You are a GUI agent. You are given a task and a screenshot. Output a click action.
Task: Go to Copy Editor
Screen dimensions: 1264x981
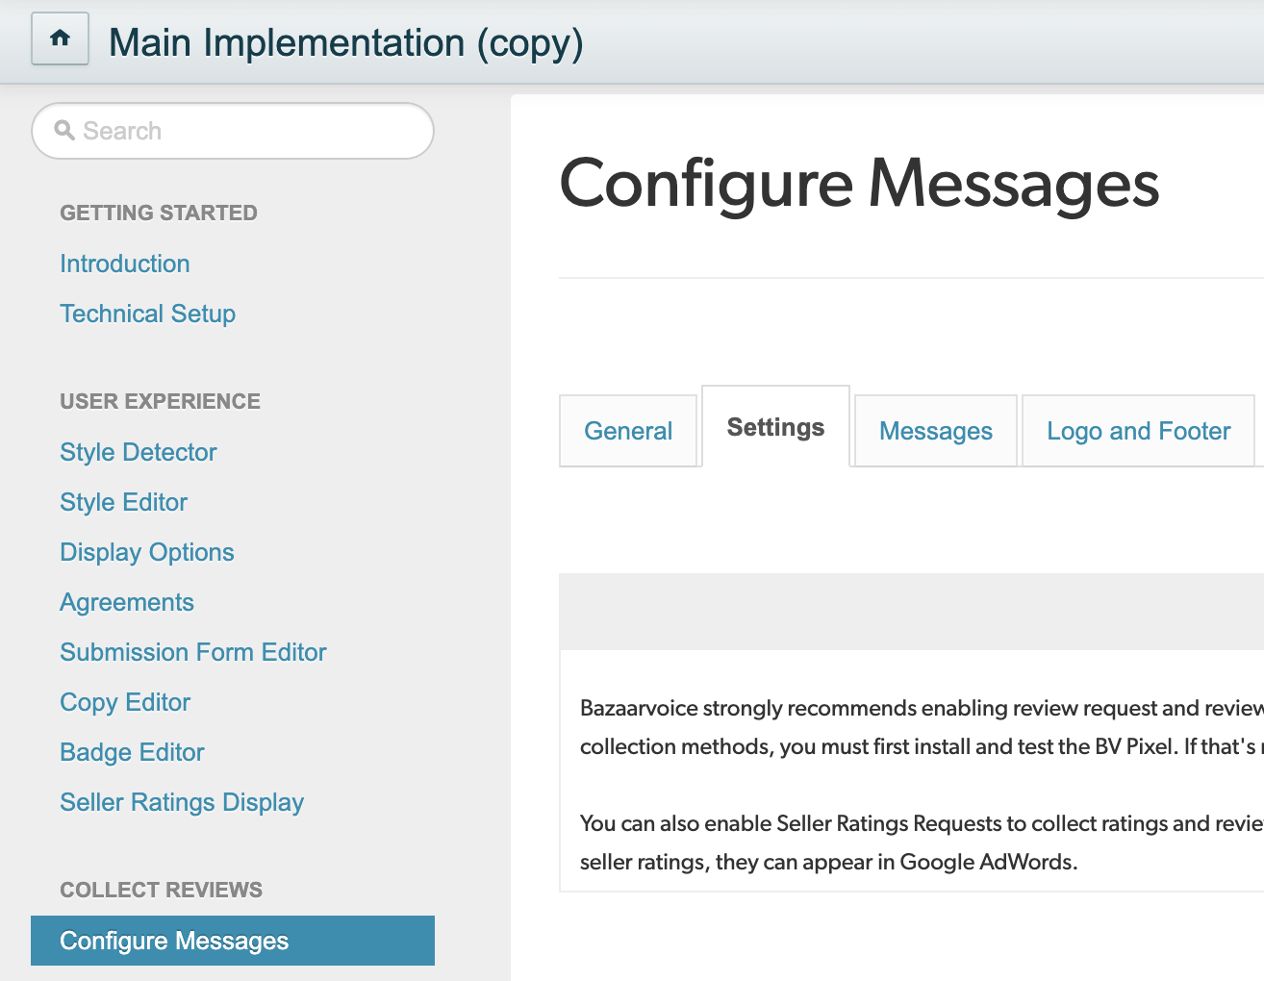[125, 702]
